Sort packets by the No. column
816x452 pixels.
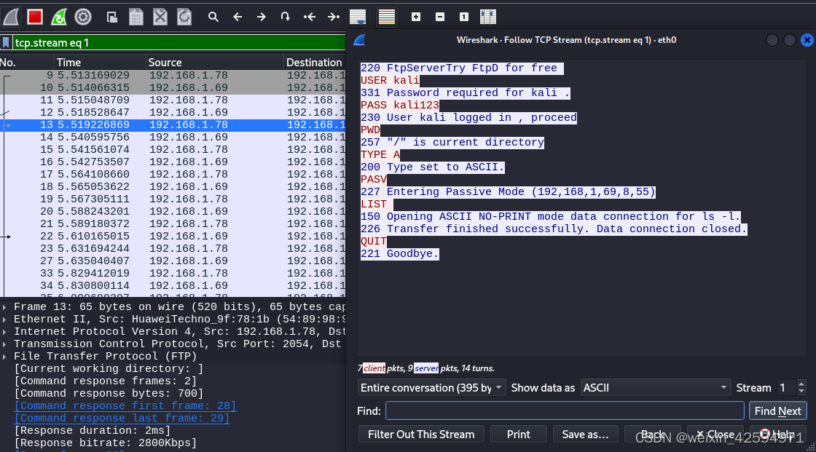26,63
